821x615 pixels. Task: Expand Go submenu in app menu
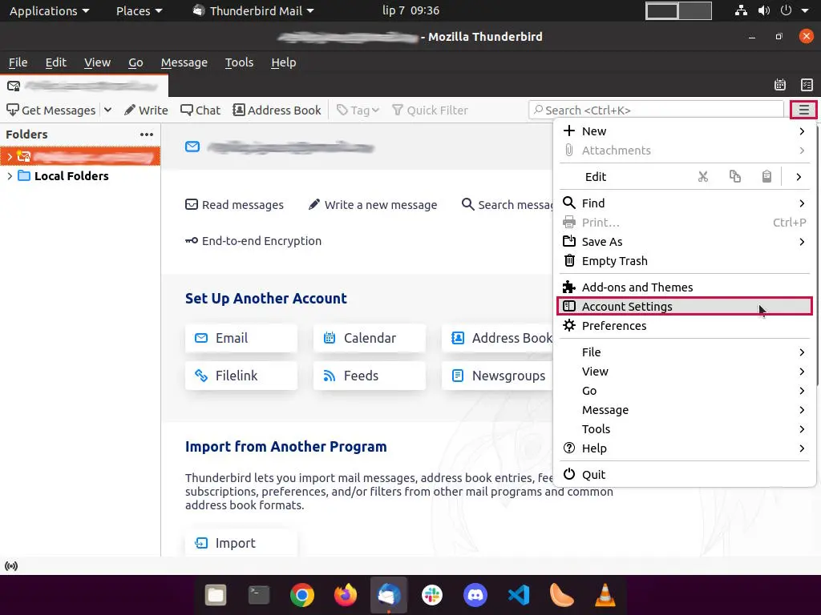tap(685, 391)
